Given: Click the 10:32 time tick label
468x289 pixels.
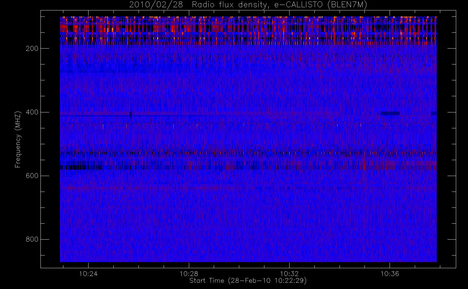Looking at the screenshot, I should click(289, 273).
